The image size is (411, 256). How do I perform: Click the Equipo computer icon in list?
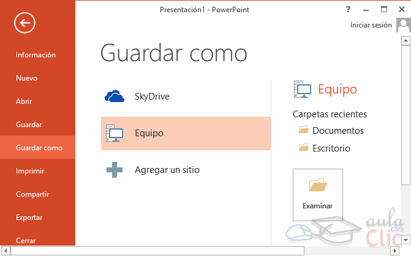[115, 133]
